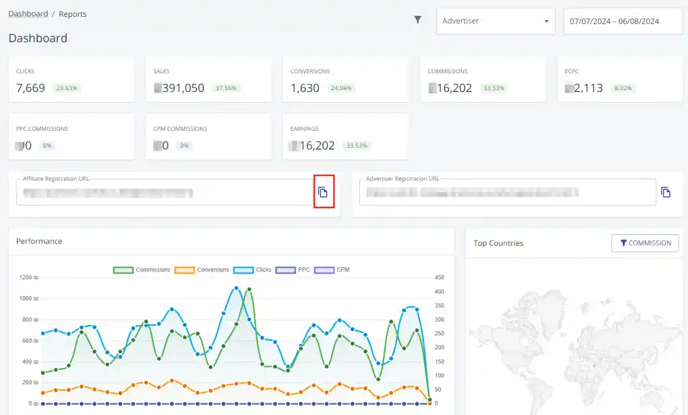Open the date range field 07/07/2024 – 06/08/2024

[623, 21]
